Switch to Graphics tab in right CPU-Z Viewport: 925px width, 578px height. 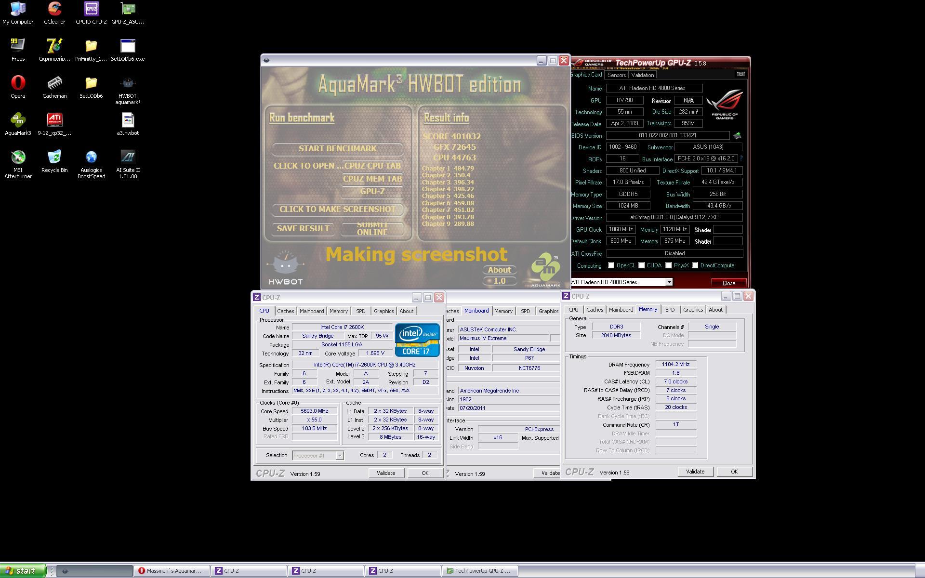[x=693, y=310]
